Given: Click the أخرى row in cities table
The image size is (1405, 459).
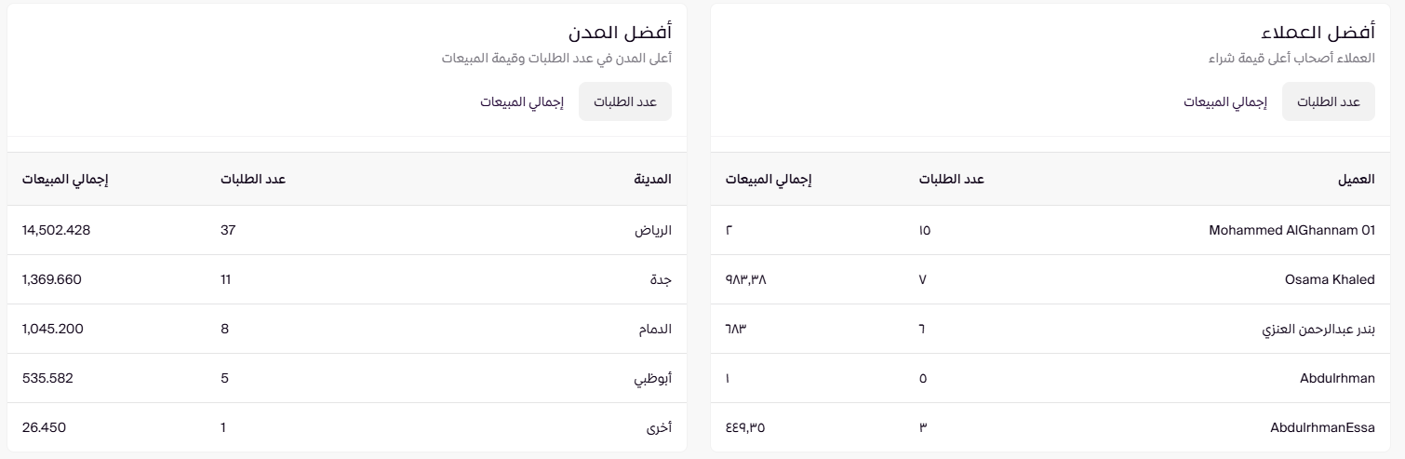Looking at the screenshot, I should 659,427.
